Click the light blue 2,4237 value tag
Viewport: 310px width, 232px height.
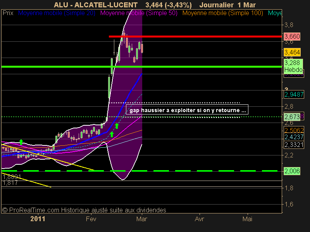coord(294,137)
